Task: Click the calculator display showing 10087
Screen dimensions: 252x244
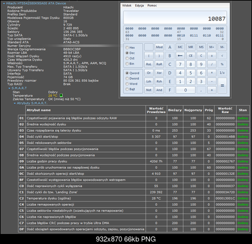Action: 175,18
